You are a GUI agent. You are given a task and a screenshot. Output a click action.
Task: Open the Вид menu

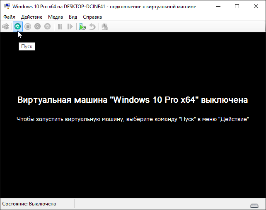(73, 17)
